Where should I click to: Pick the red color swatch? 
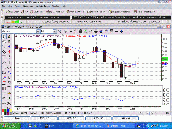3,111
